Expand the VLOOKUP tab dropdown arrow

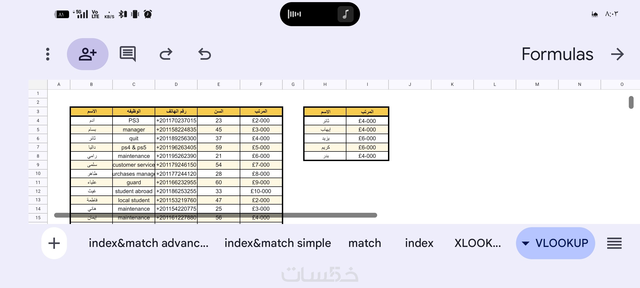pyautogui.click(x=525, y=243)
